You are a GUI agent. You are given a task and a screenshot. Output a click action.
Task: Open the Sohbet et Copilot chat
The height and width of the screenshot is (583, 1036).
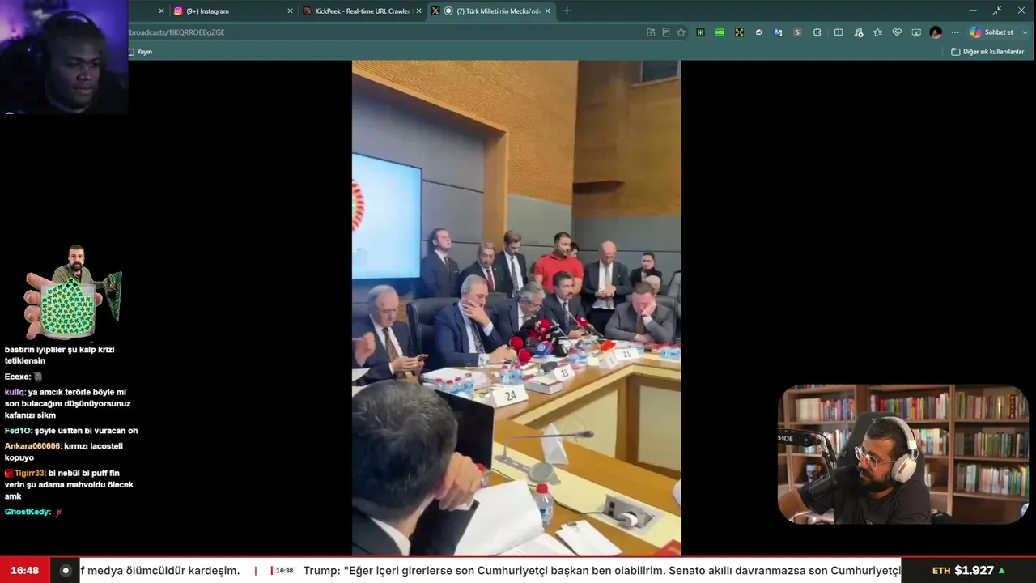click(992, 32)
